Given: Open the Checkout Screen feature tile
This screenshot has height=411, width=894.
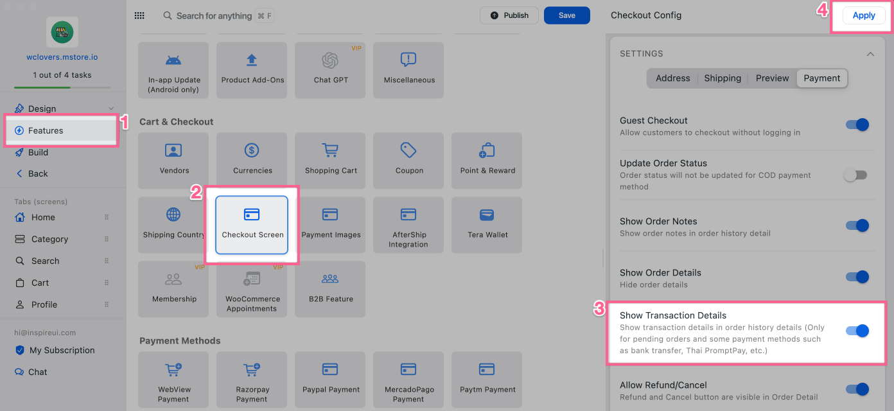Looking at the screenshot, I should click(252, 224).
